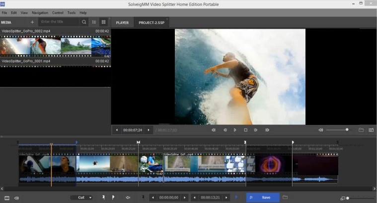Click the current position field 00:00:07;24
The height and width of the screenshot is (203, 377).
(133, 130)
